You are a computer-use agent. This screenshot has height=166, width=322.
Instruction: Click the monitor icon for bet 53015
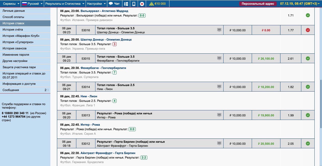pos(219,58)
